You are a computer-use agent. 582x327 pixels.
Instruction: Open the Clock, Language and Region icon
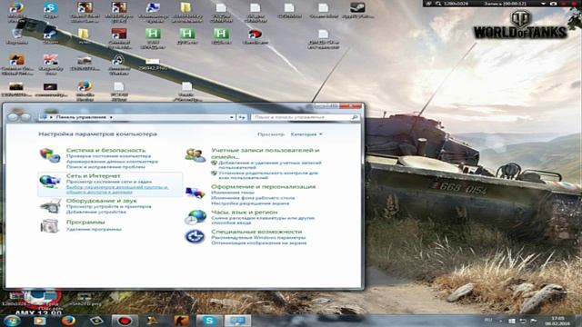point(195,217)
